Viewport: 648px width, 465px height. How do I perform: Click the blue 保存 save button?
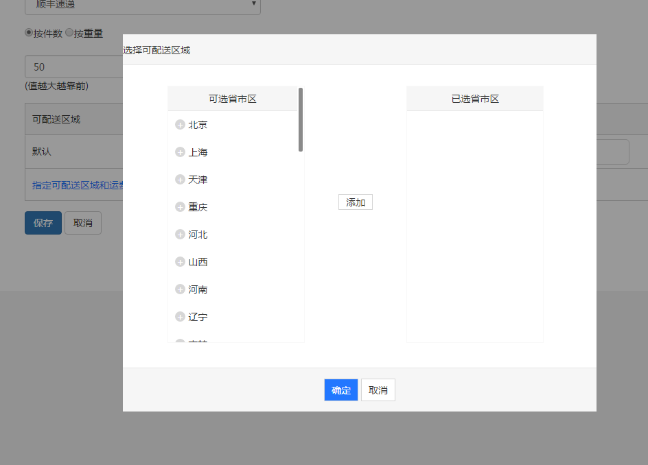click(x=43, y=222)
